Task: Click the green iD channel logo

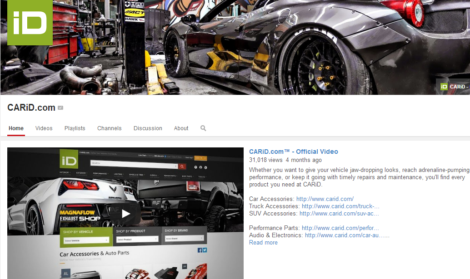Action: [30, 22]
